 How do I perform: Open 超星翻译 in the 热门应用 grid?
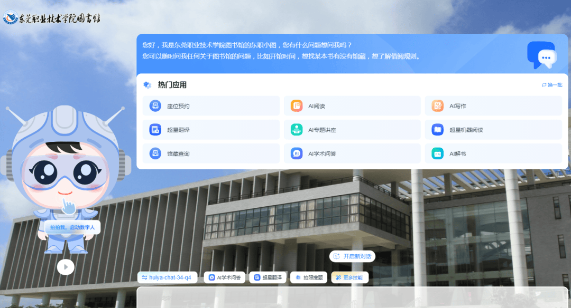click(x=210, y=130)
